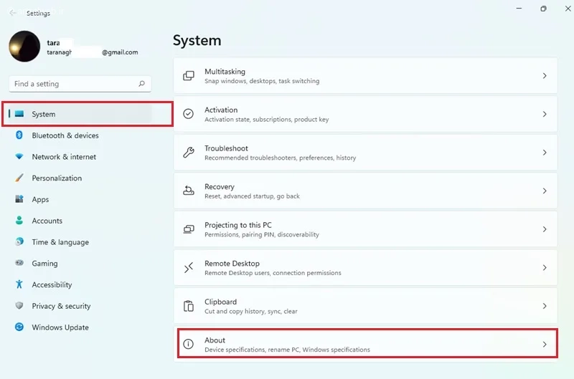574x379 pixels.
Task: Expand the Recovery chevron arrow
Action: (x=545, y=191)
